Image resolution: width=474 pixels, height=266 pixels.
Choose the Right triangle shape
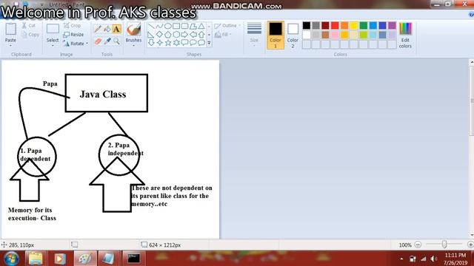[x=151, y=35]
